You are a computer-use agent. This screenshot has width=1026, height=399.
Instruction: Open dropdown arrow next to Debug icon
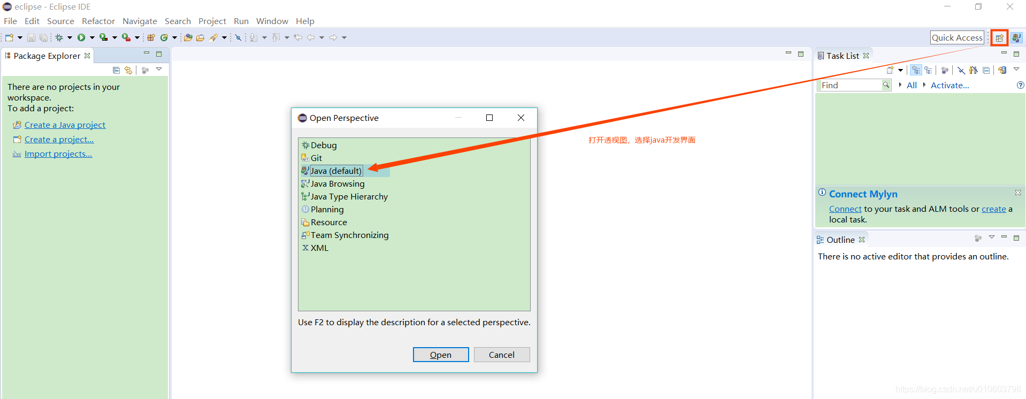pos(70,37)
